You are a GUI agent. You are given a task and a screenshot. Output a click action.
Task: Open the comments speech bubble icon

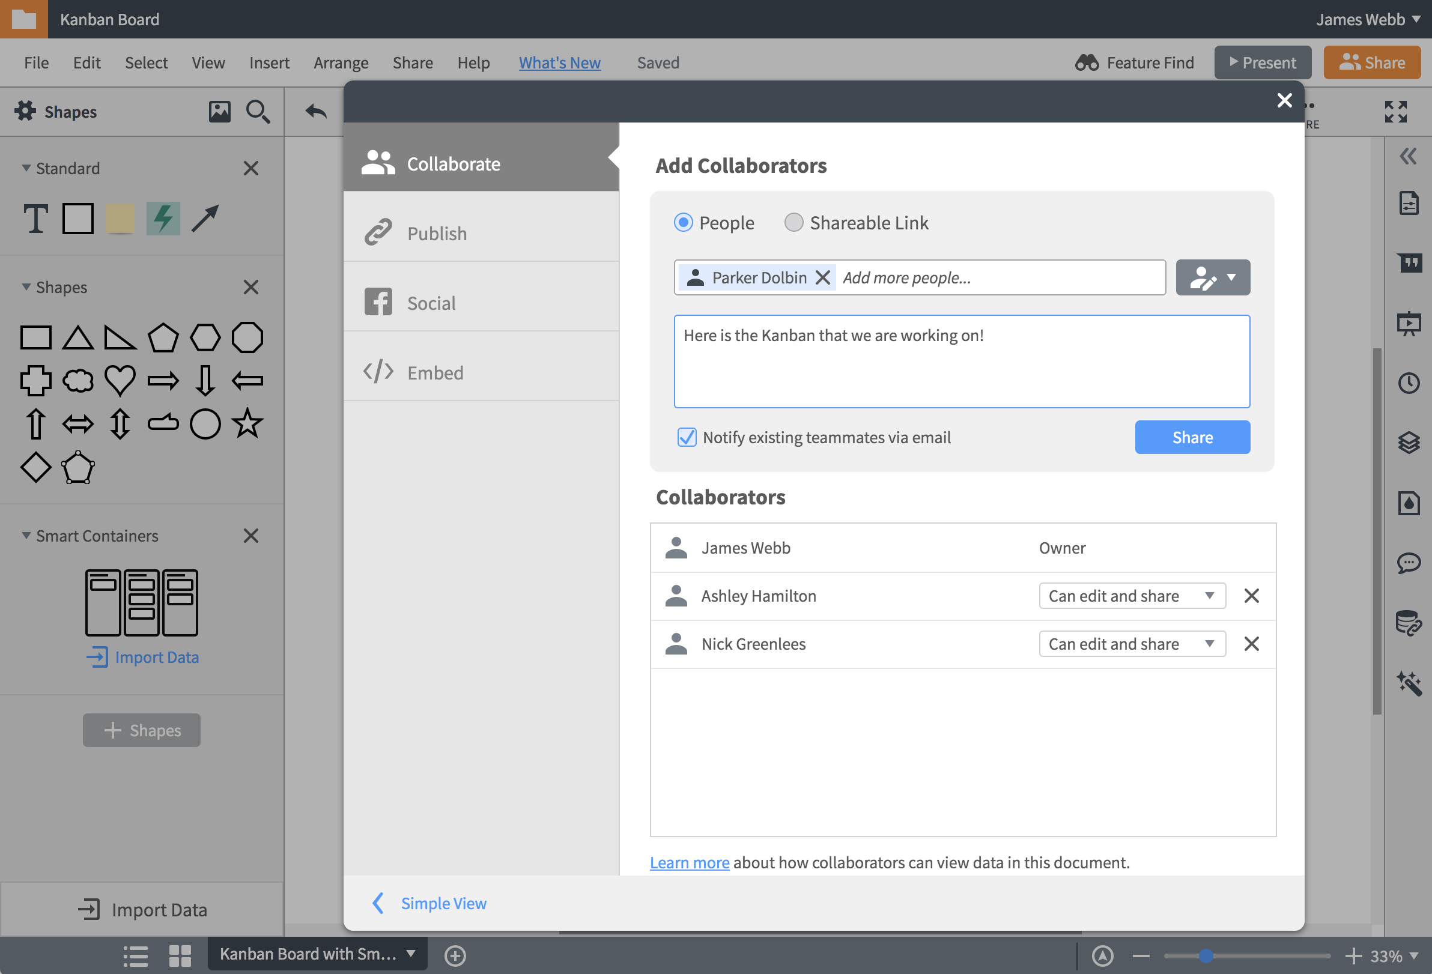coord(1409,563)
